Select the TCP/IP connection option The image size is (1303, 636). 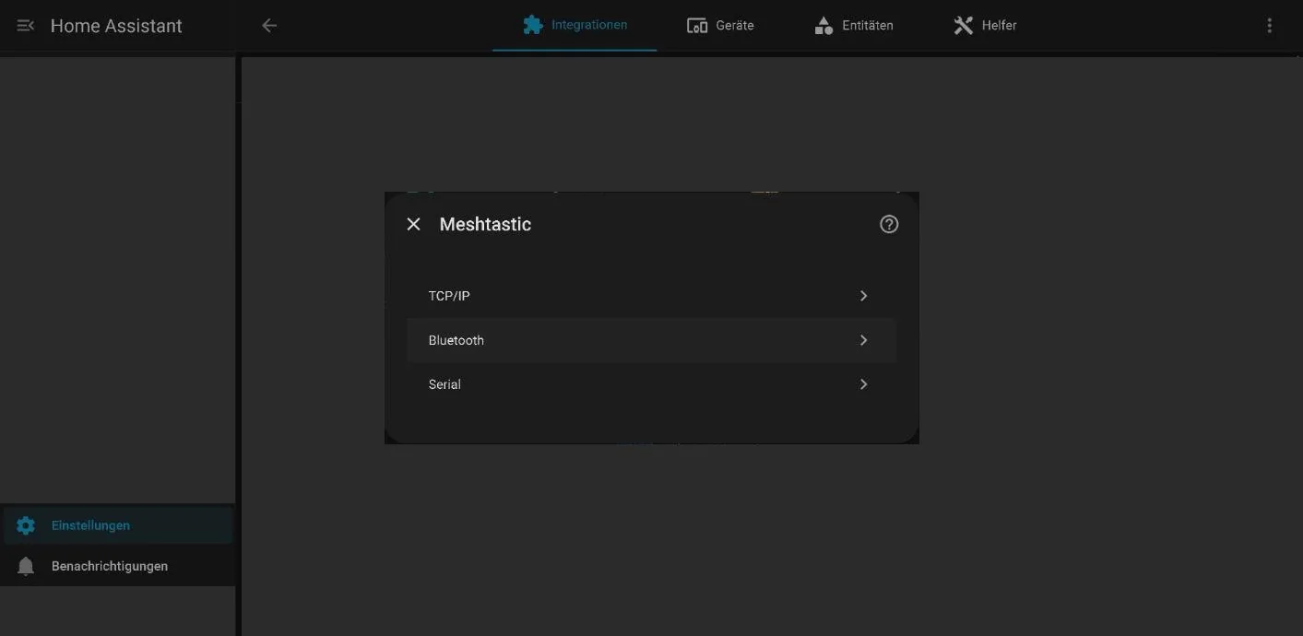[x=651, y=296]
